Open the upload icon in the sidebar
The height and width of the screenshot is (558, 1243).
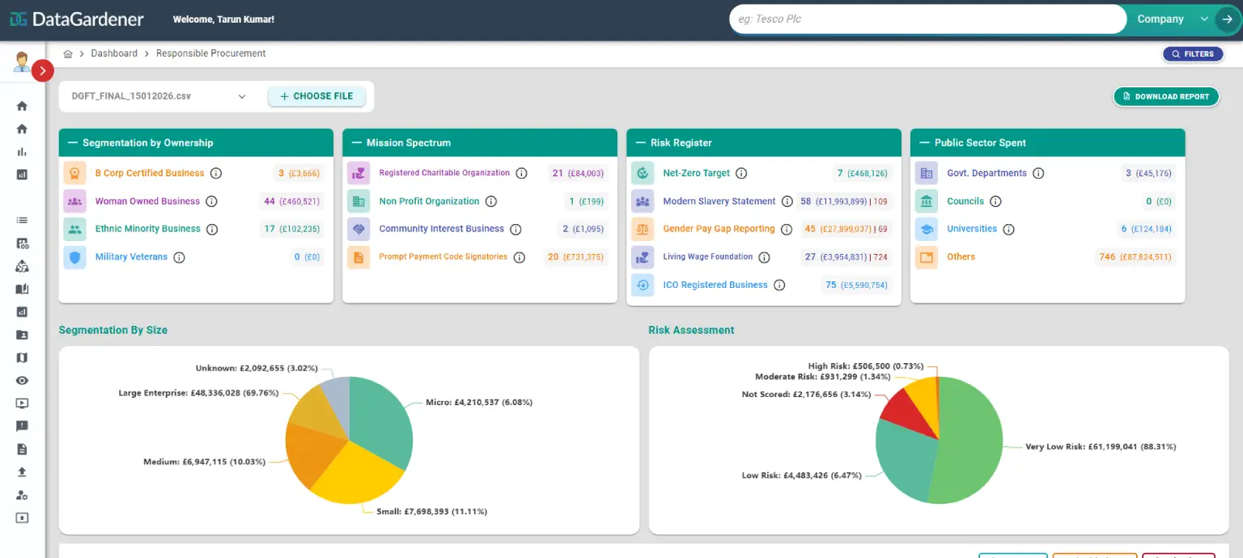tap(22, 471)
